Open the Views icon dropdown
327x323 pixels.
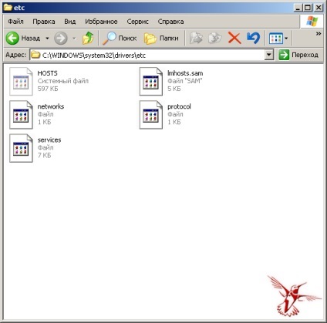[x=278, y=39]
